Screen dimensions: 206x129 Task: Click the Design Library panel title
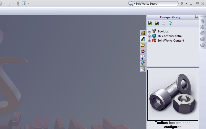[170, 17]
